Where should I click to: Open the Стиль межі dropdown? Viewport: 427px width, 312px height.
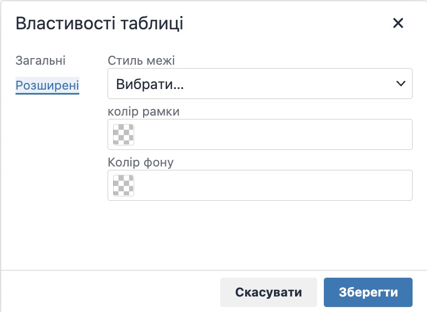coord(260,84)
